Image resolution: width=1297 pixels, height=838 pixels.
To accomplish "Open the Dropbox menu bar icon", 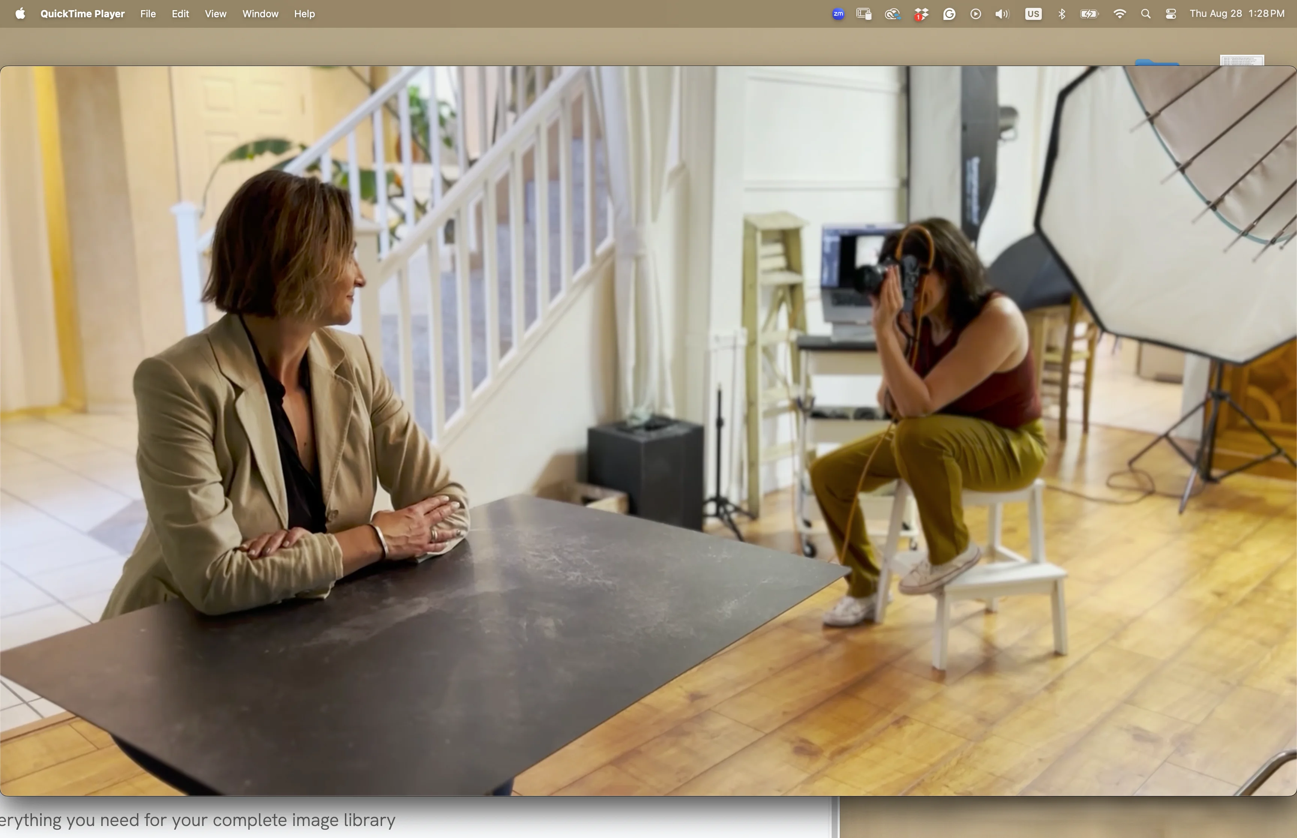I will pyautogui.click(x=921, y=14).
